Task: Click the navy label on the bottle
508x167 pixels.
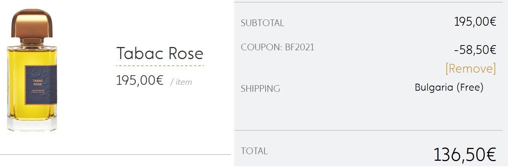Action: pos(40,85)
